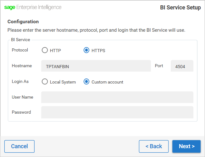The height and width of the screenshot is (157, 205).
Task: Select Local System login option
Action: [45, 82]
